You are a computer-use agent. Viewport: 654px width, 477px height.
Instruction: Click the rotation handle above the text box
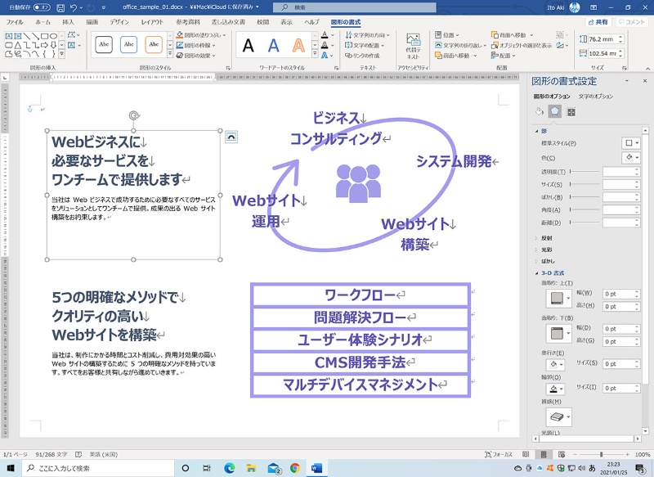(134, 115)
